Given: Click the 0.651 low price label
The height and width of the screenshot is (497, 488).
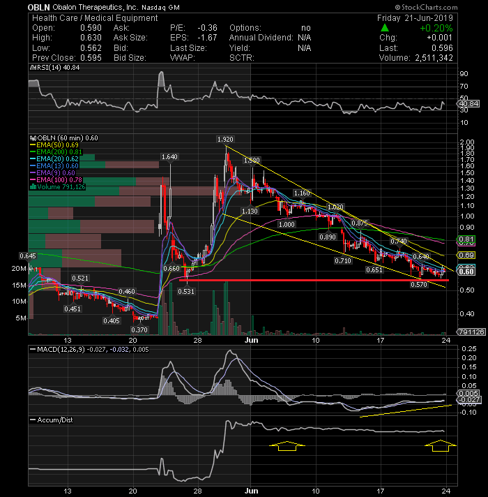Looking at the screenshot, I should coord(374,270).
